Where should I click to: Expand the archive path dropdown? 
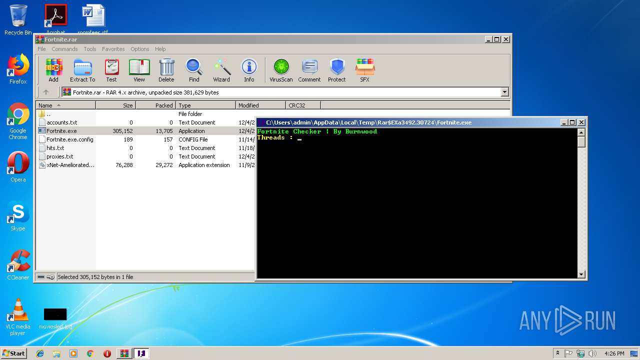tap(504, 92)
